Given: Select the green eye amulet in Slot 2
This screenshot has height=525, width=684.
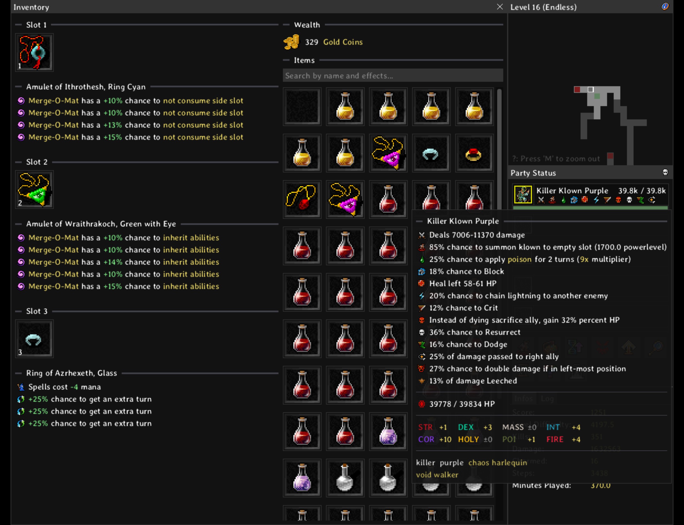Looking at the screenshot, I should (x=34, y=190).
